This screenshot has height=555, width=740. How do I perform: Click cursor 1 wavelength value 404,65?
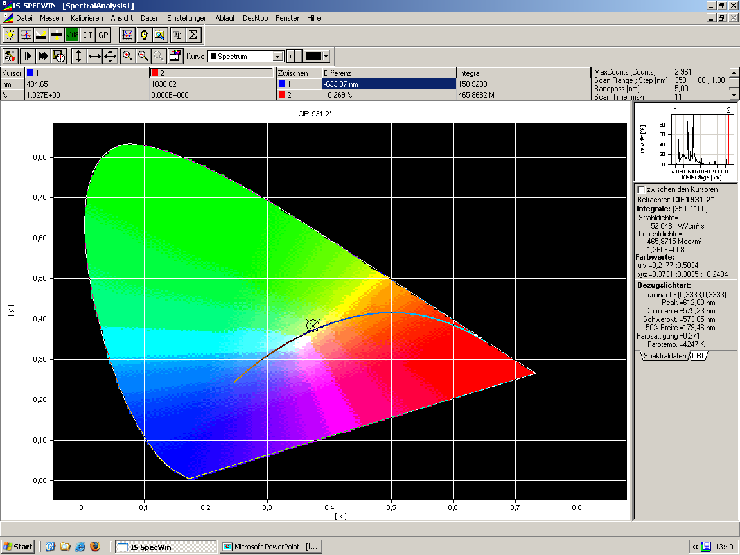pos(37,84)
